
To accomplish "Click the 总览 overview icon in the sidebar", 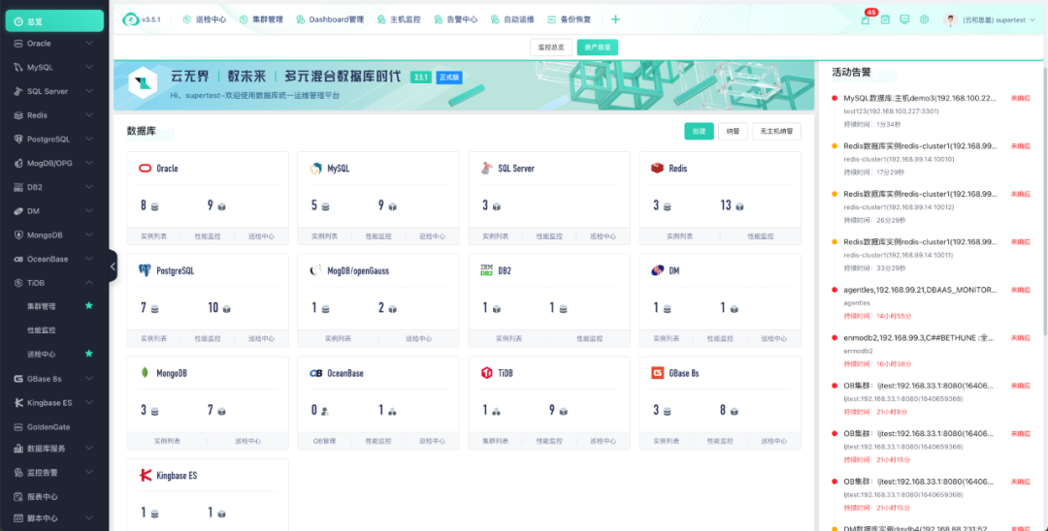I will click(18, 21).
